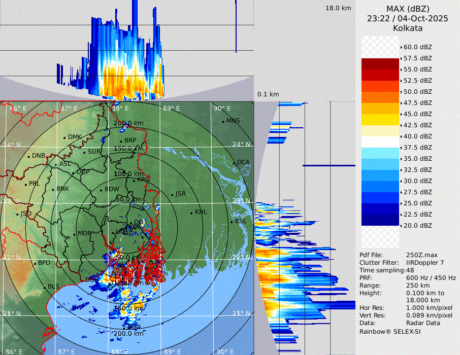Image resolution: width=460 pixels, height=355 pixels.
Task: Select the DMK station dot
Action: (64, 137)
